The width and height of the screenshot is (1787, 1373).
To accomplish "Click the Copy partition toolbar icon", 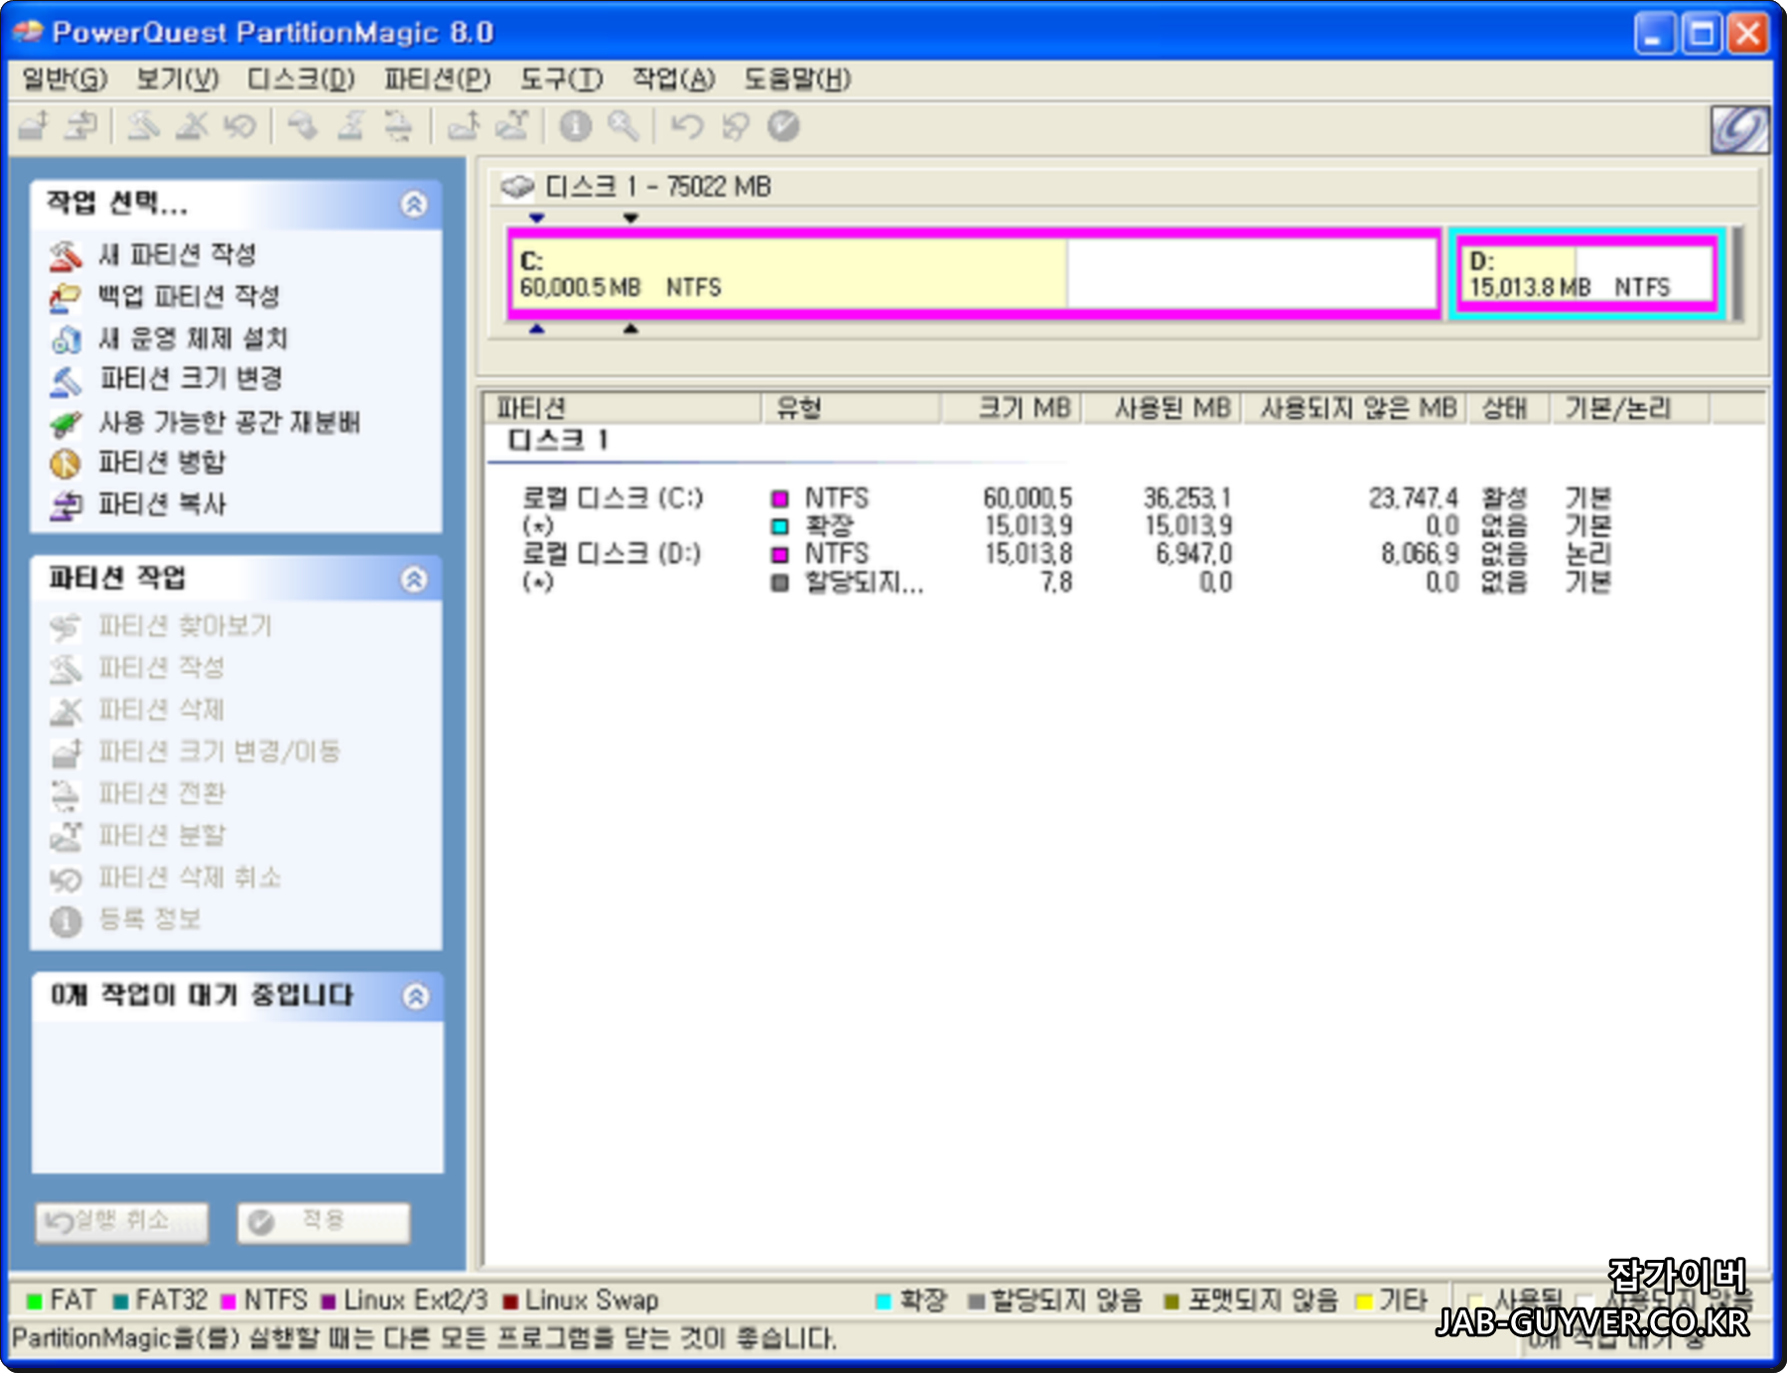I will [x=81, y=126].
